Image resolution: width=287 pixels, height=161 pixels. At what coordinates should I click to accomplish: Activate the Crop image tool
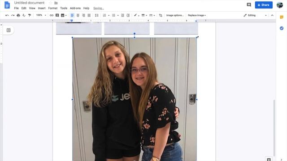click(161, 15)
